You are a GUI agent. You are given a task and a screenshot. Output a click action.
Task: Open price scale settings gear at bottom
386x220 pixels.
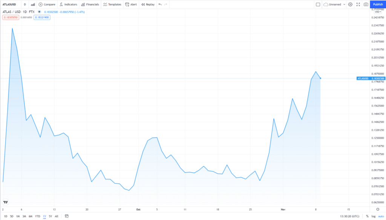[378, 209]
